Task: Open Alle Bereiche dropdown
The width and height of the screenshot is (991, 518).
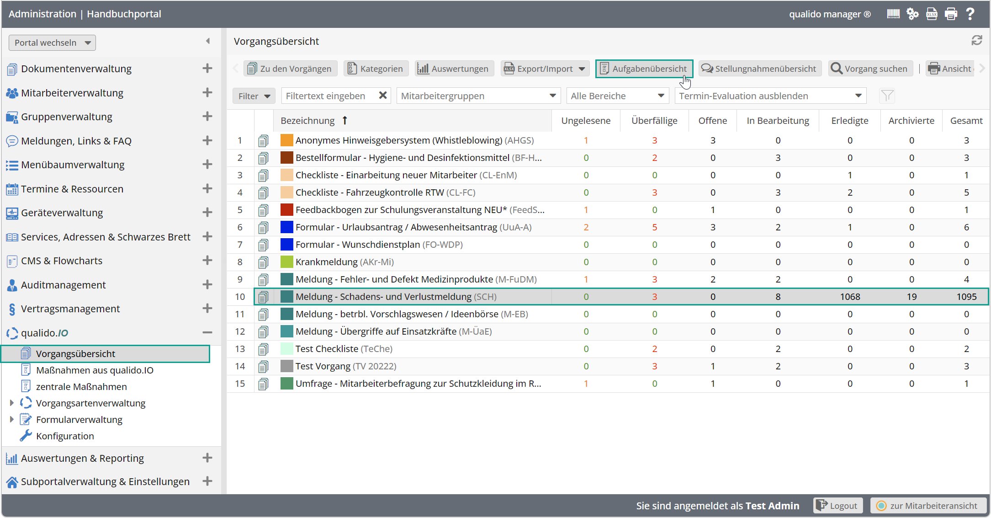Action: click(x=617, y=96)
